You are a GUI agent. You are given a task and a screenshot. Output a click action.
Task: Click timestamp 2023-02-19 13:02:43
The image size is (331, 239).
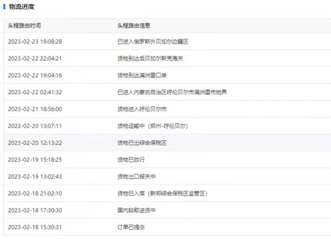point(35,177)
